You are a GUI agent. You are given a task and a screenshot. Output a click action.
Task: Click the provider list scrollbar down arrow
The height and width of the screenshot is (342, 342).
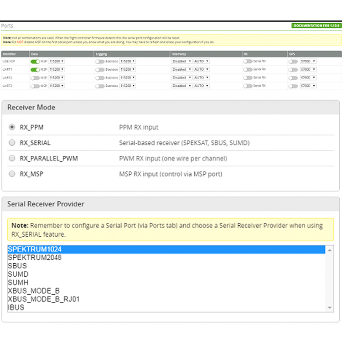point(330,308)
